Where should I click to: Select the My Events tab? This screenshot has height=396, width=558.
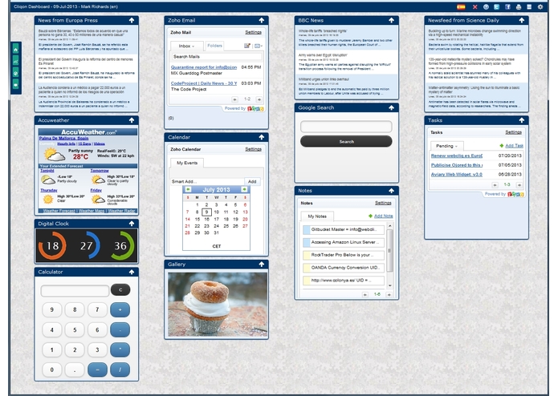187,163
